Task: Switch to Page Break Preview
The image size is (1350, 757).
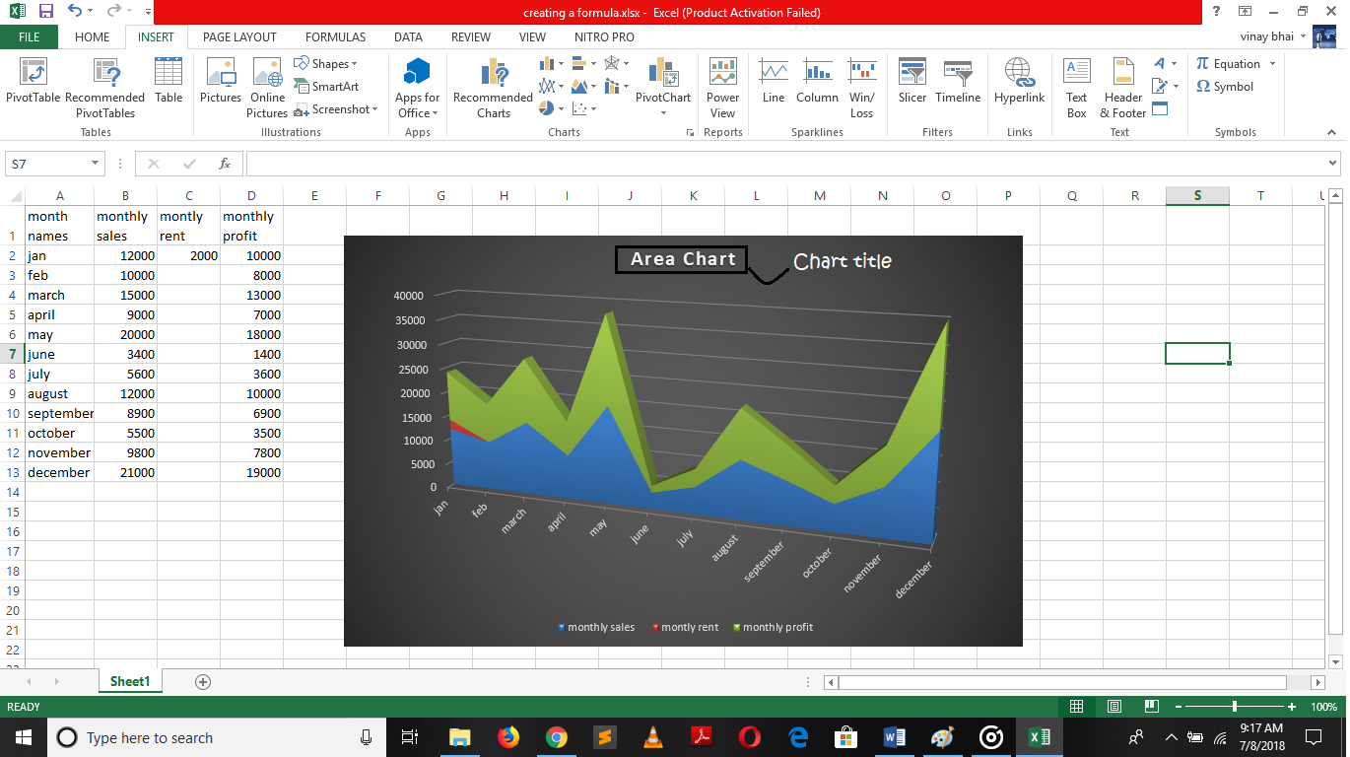Action: point(1149,707)
